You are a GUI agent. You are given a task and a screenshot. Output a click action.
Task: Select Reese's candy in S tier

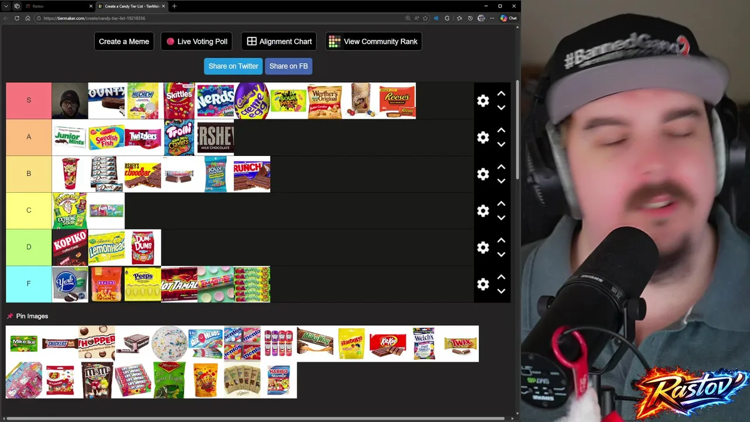coord(397,101)
